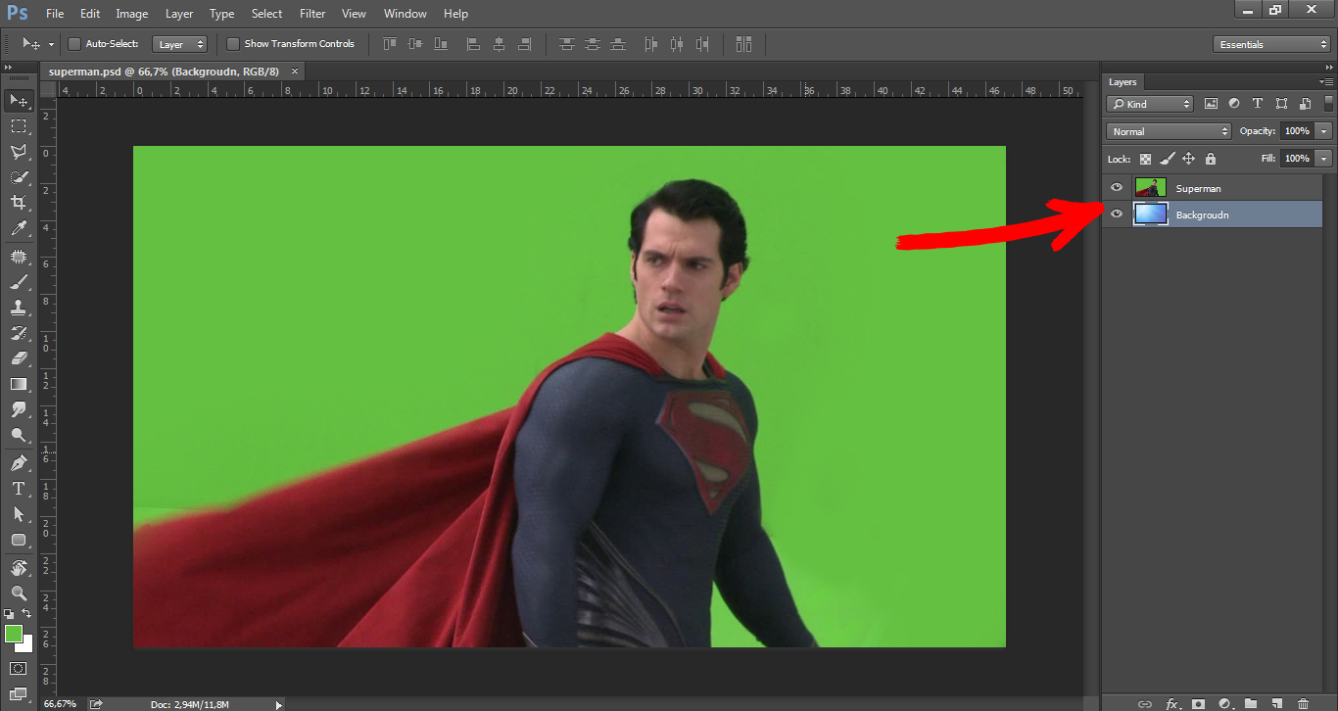Select the Crop tool
The height and width of the screenshot is (711, 1338).
(19, 203)
